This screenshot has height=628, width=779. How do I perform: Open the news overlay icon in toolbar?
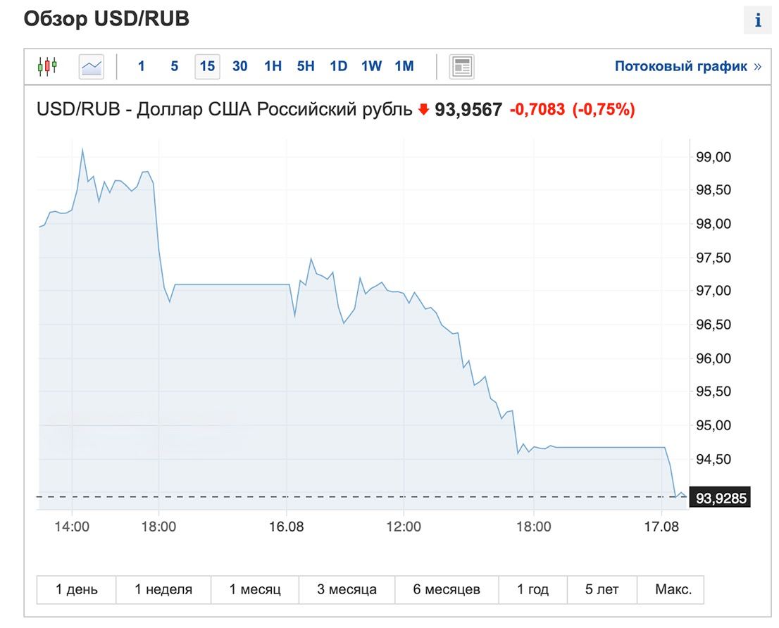click(461, 67)
